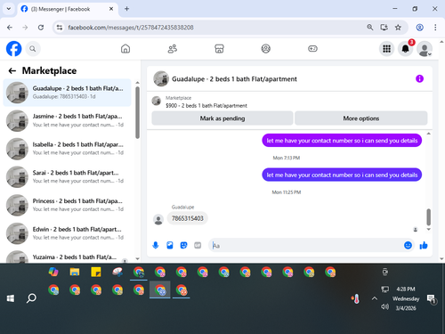Viewport: 445px width, 334px height.
Task: Open the account profile avatar menu
Action: 425,49
